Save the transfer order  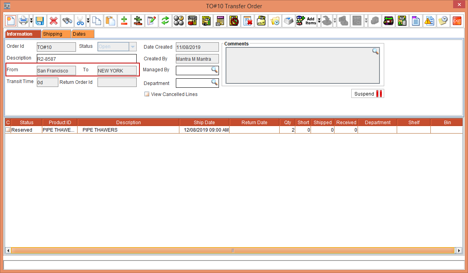40,21
